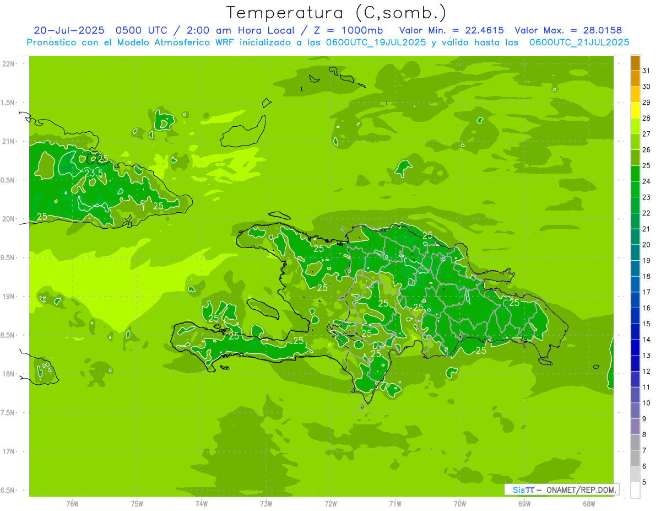Click the "Valor Max. = 28.0158" readout
The width and height of the screenshot is (661, 511).
pos(569,30)
